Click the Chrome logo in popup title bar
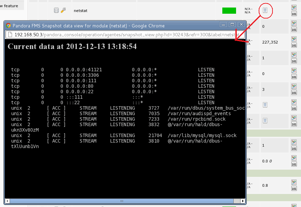 tap(8, 25)
